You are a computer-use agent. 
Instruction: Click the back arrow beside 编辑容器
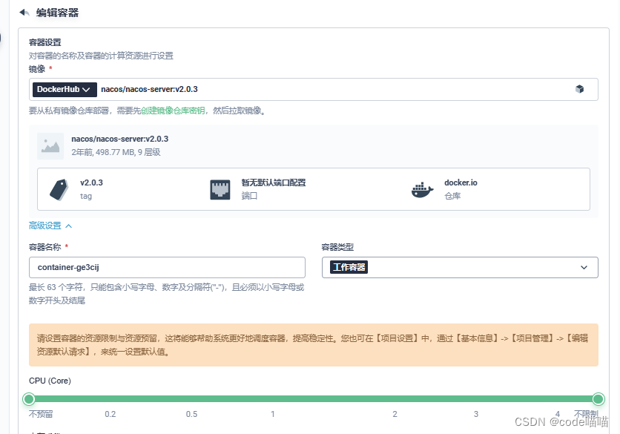pyautogui.click(x=24, y=13)
